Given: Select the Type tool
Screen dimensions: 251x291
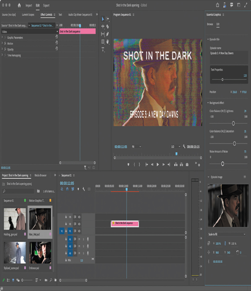Looking at the screenshot, I should pyautogui.click(x=103, y=49).
